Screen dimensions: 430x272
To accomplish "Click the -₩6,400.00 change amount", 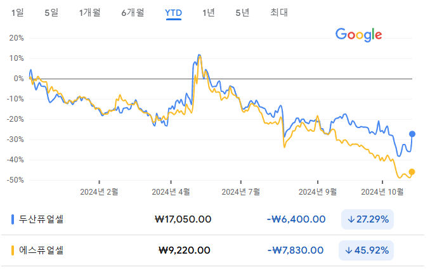I will pyautogui.click(x=296, y=219).
